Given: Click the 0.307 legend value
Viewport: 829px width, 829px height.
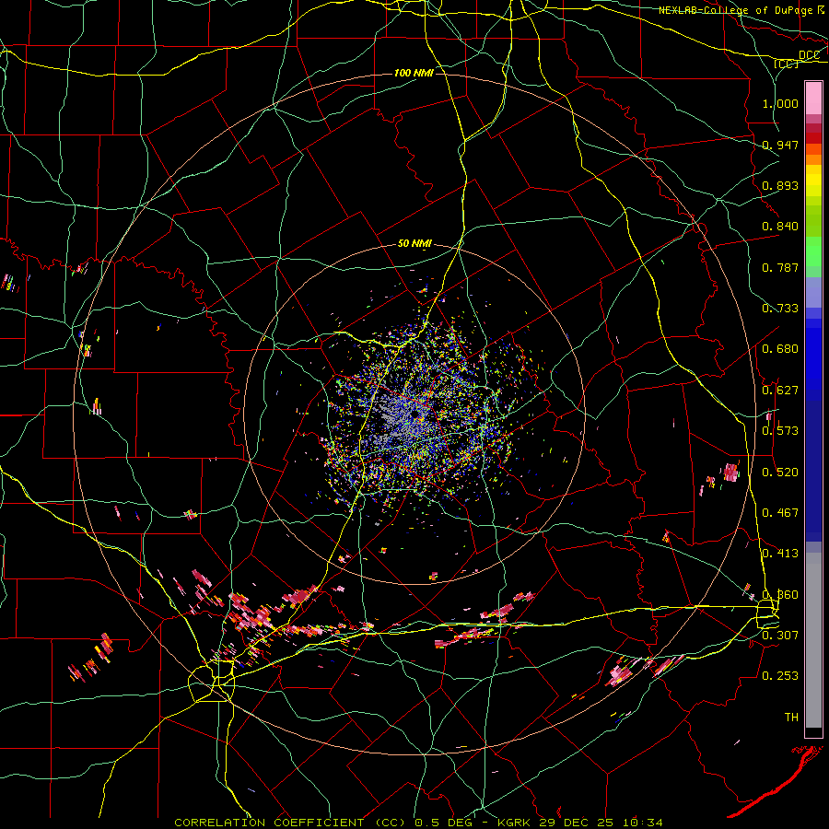Looking at the screenshot, I should pos(780,636).
